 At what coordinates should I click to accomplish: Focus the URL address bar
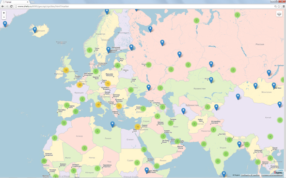[x=144, y=6]
